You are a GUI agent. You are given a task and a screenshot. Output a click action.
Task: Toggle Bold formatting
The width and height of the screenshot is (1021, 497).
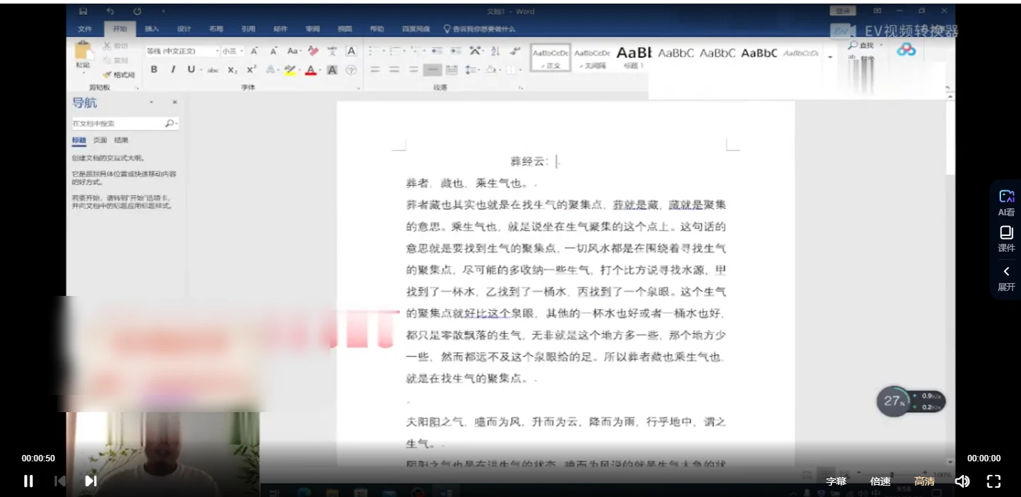pyautogui.click(x=154, y=70)
